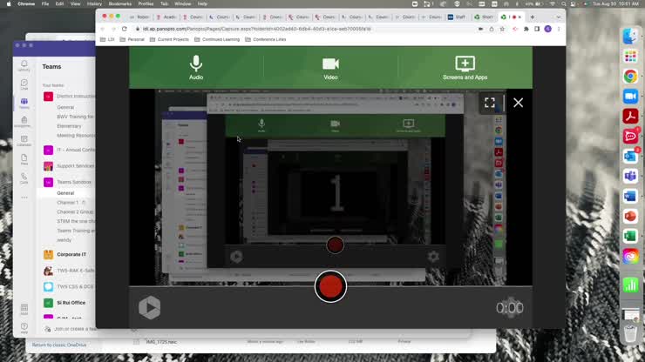
Task: Click the browser address bar
Action: [296, 29]
